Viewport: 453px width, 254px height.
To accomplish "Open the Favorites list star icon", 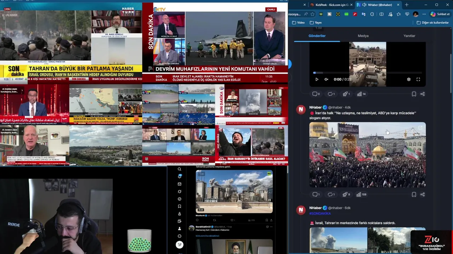I will [398, 14].
